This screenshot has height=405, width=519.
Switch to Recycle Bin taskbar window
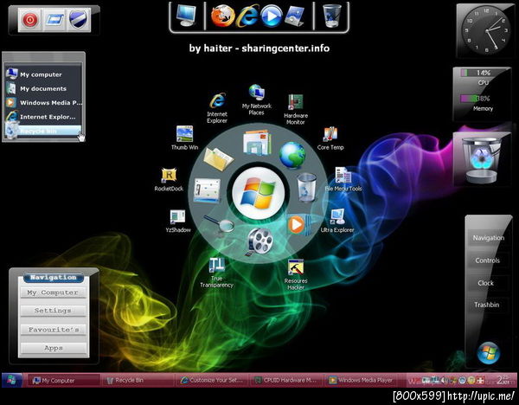pyautogui.click(x=137, y=381)
